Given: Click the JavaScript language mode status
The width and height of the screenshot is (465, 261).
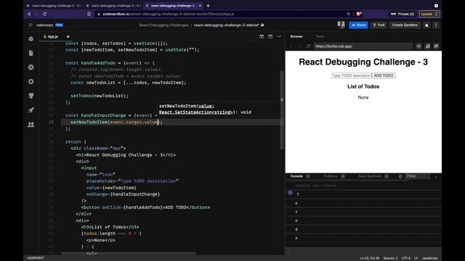Looking at the screenshot, I should point(429,258).
